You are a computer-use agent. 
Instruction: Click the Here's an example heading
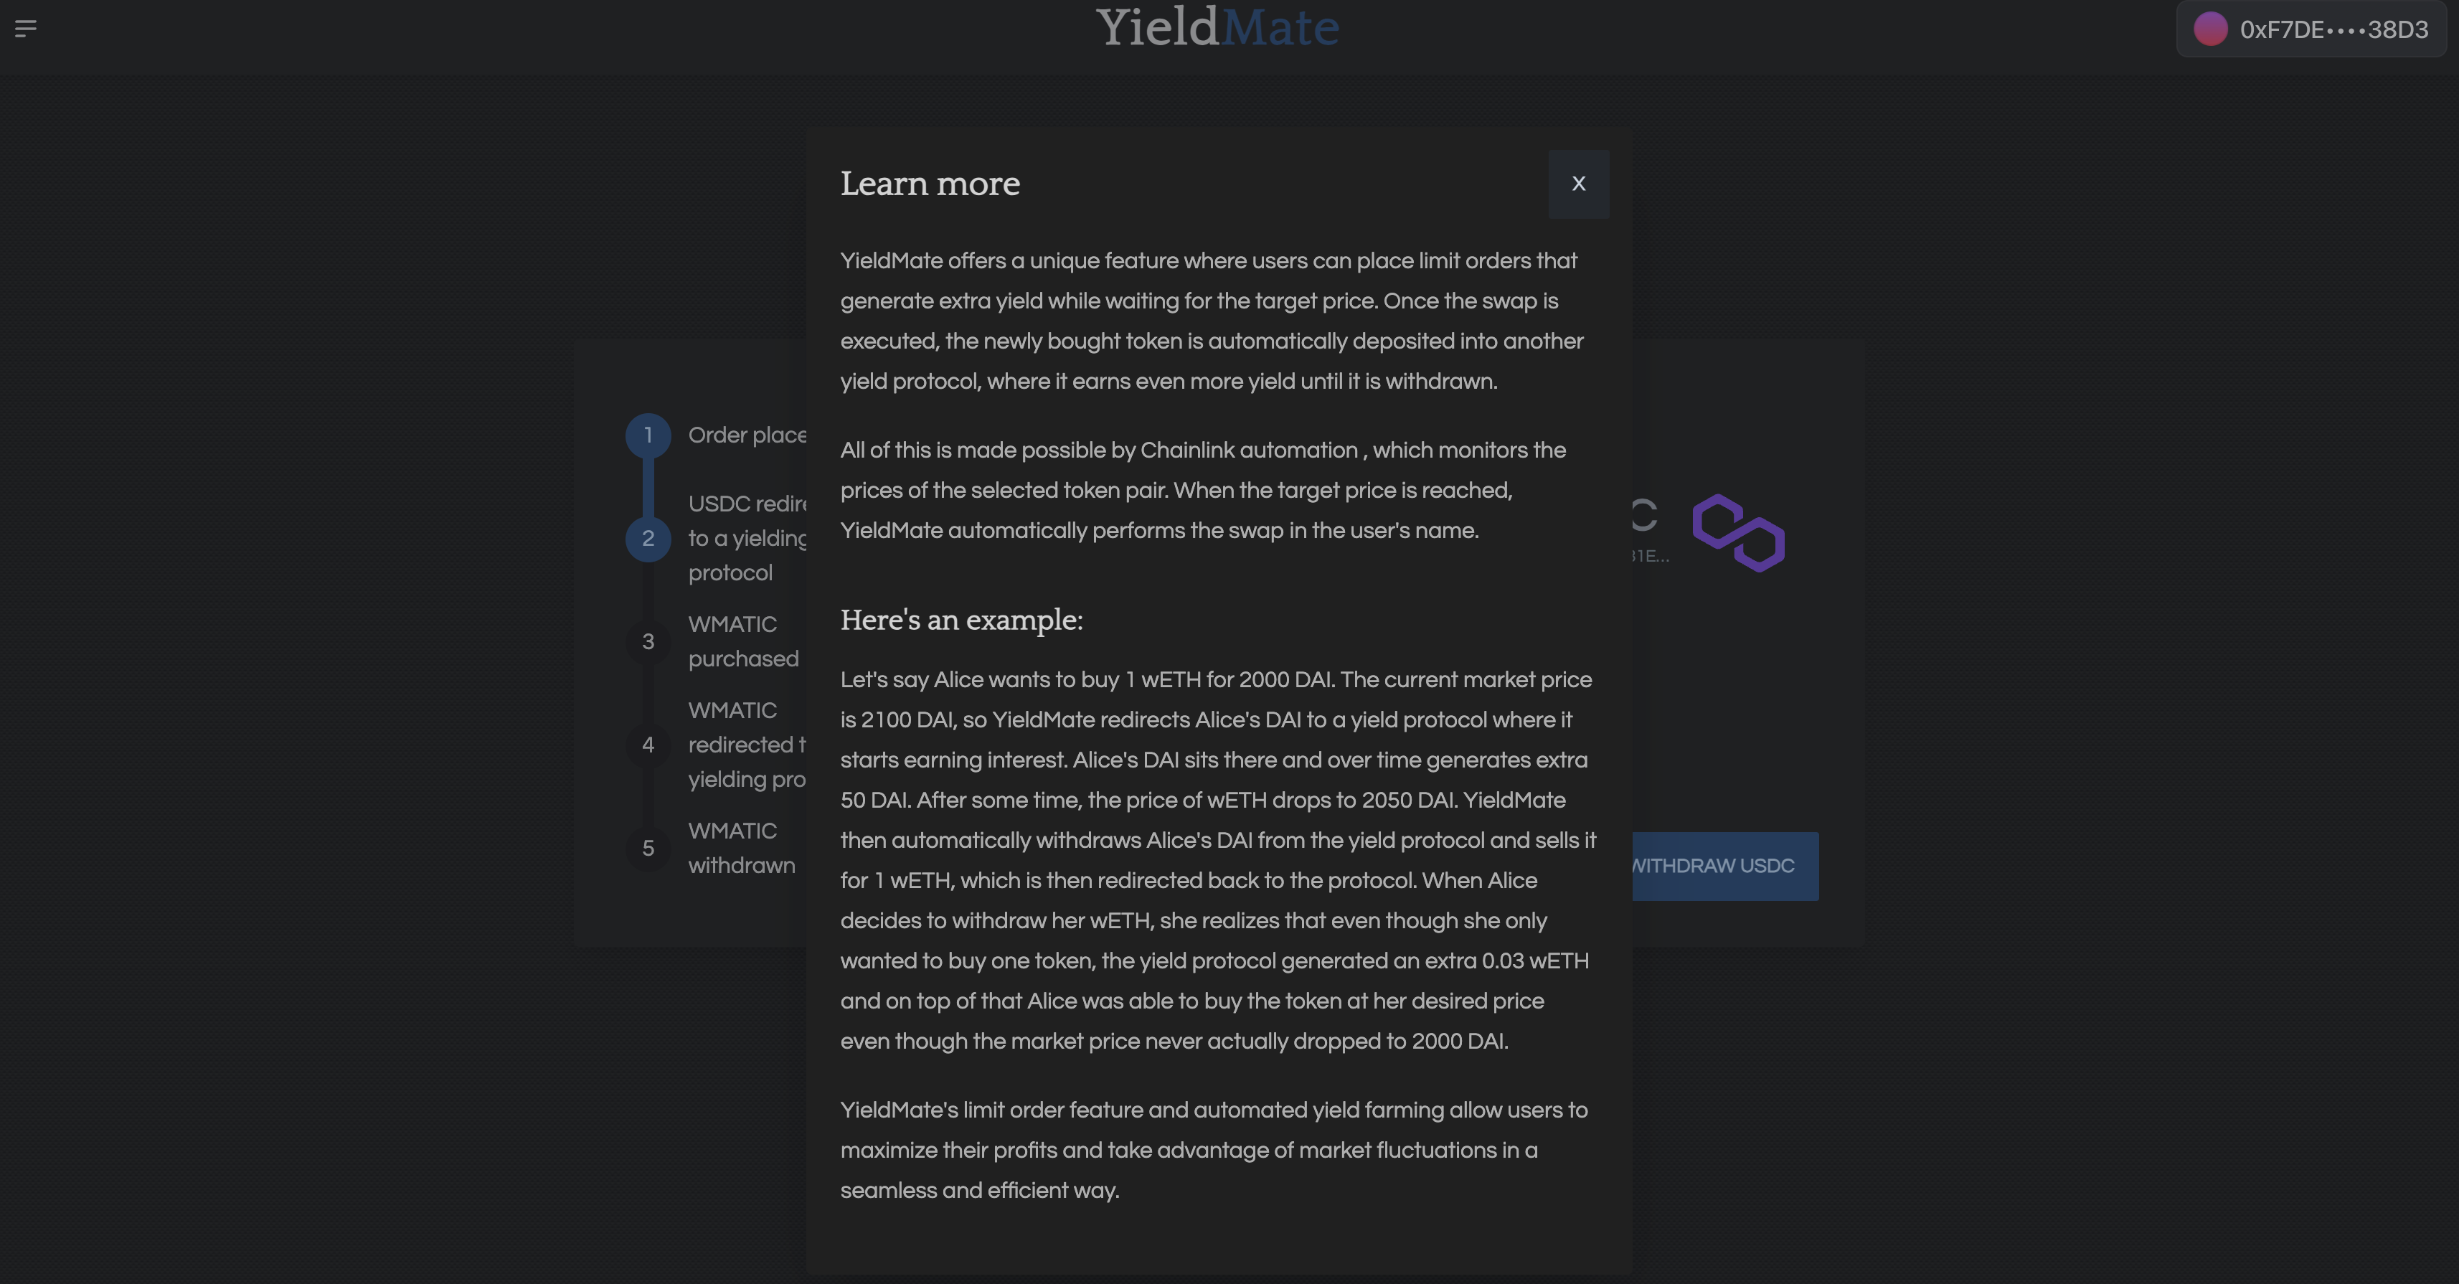pos(961,620)
